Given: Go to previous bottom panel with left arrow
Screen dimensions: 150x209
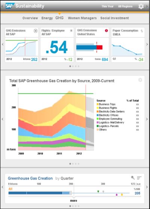Looking at the screenshot, I should (3, 187).
